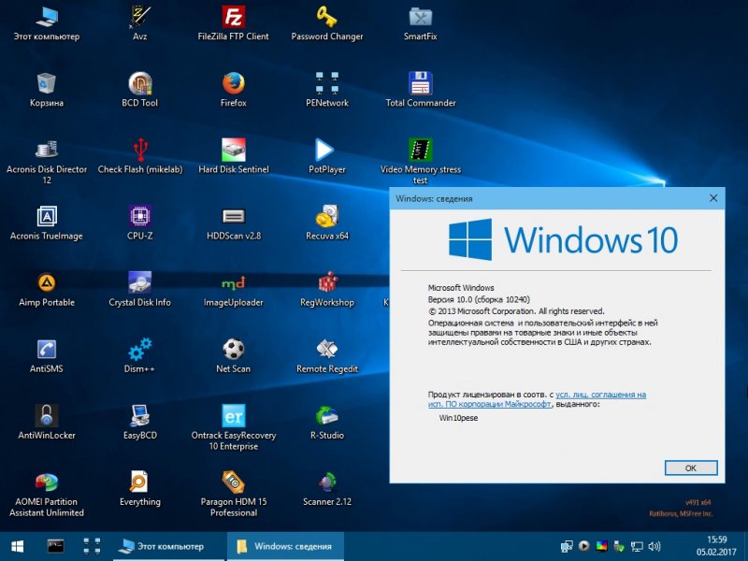Select the 'Win10pese' licensee text
Image resolution: width=748 pixels, height=561 pixels.
[x=458, y=418]
